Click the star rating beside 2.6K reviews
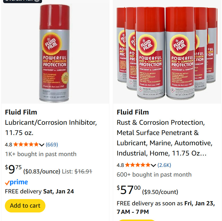Screen dimensions: 222x221 137,165
